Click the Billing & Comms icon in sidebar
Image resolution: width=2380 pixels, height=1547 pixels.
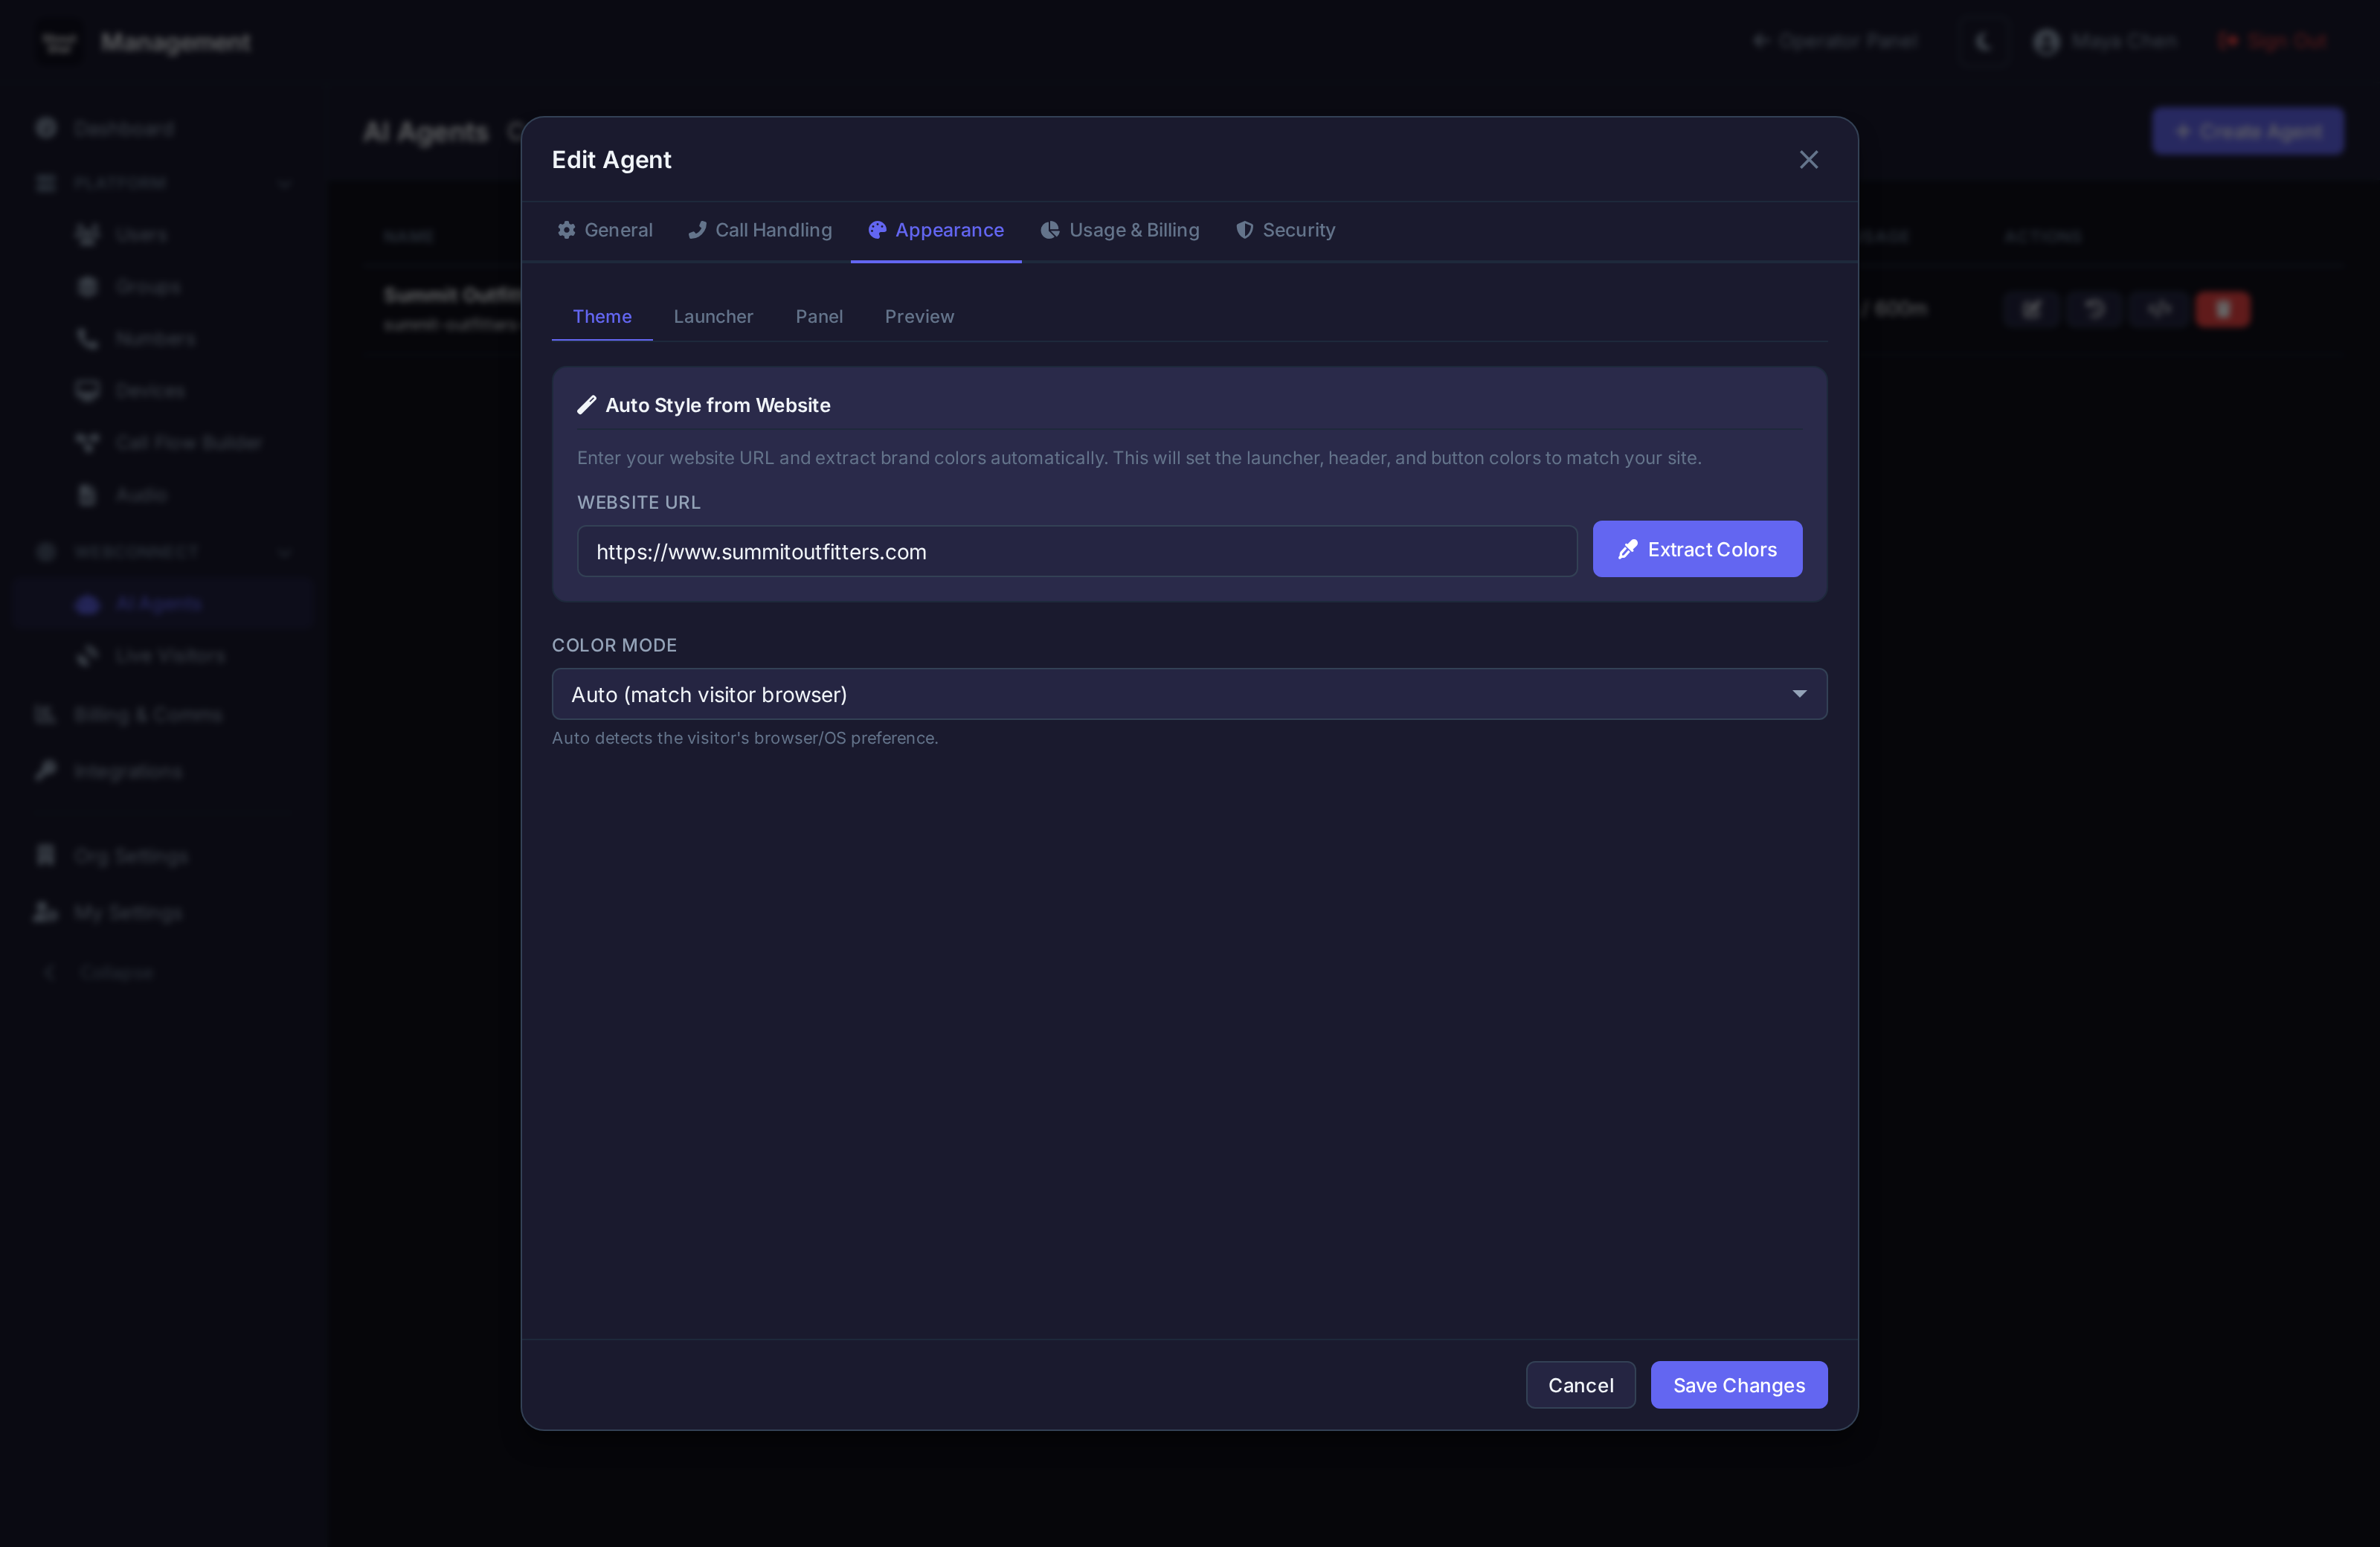click(46, 714)
